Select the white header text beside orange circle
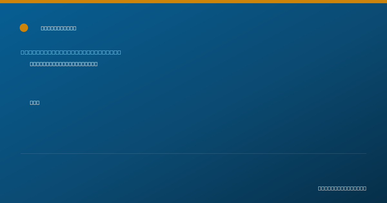The height and width of the screenshot is (203, 387). (x=58, y=28)
